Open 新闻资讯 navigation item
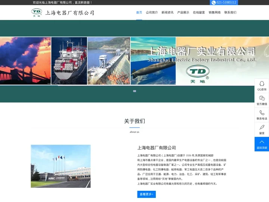The height and width of the screenshot is (202, 269). (167, 12)
